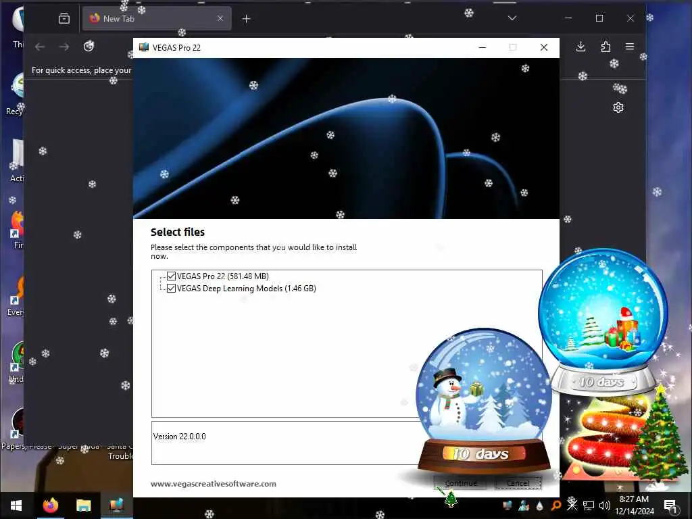Open new tab page settings gear
The image size is (692, 519).
[x=618, y=107]
